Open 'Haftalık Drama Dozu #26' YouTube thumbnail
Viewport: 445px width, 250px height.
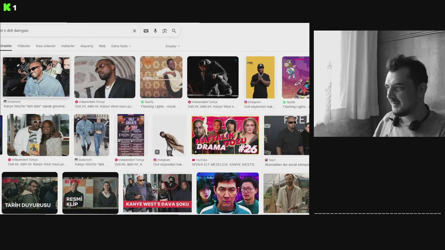click(225, 135)
